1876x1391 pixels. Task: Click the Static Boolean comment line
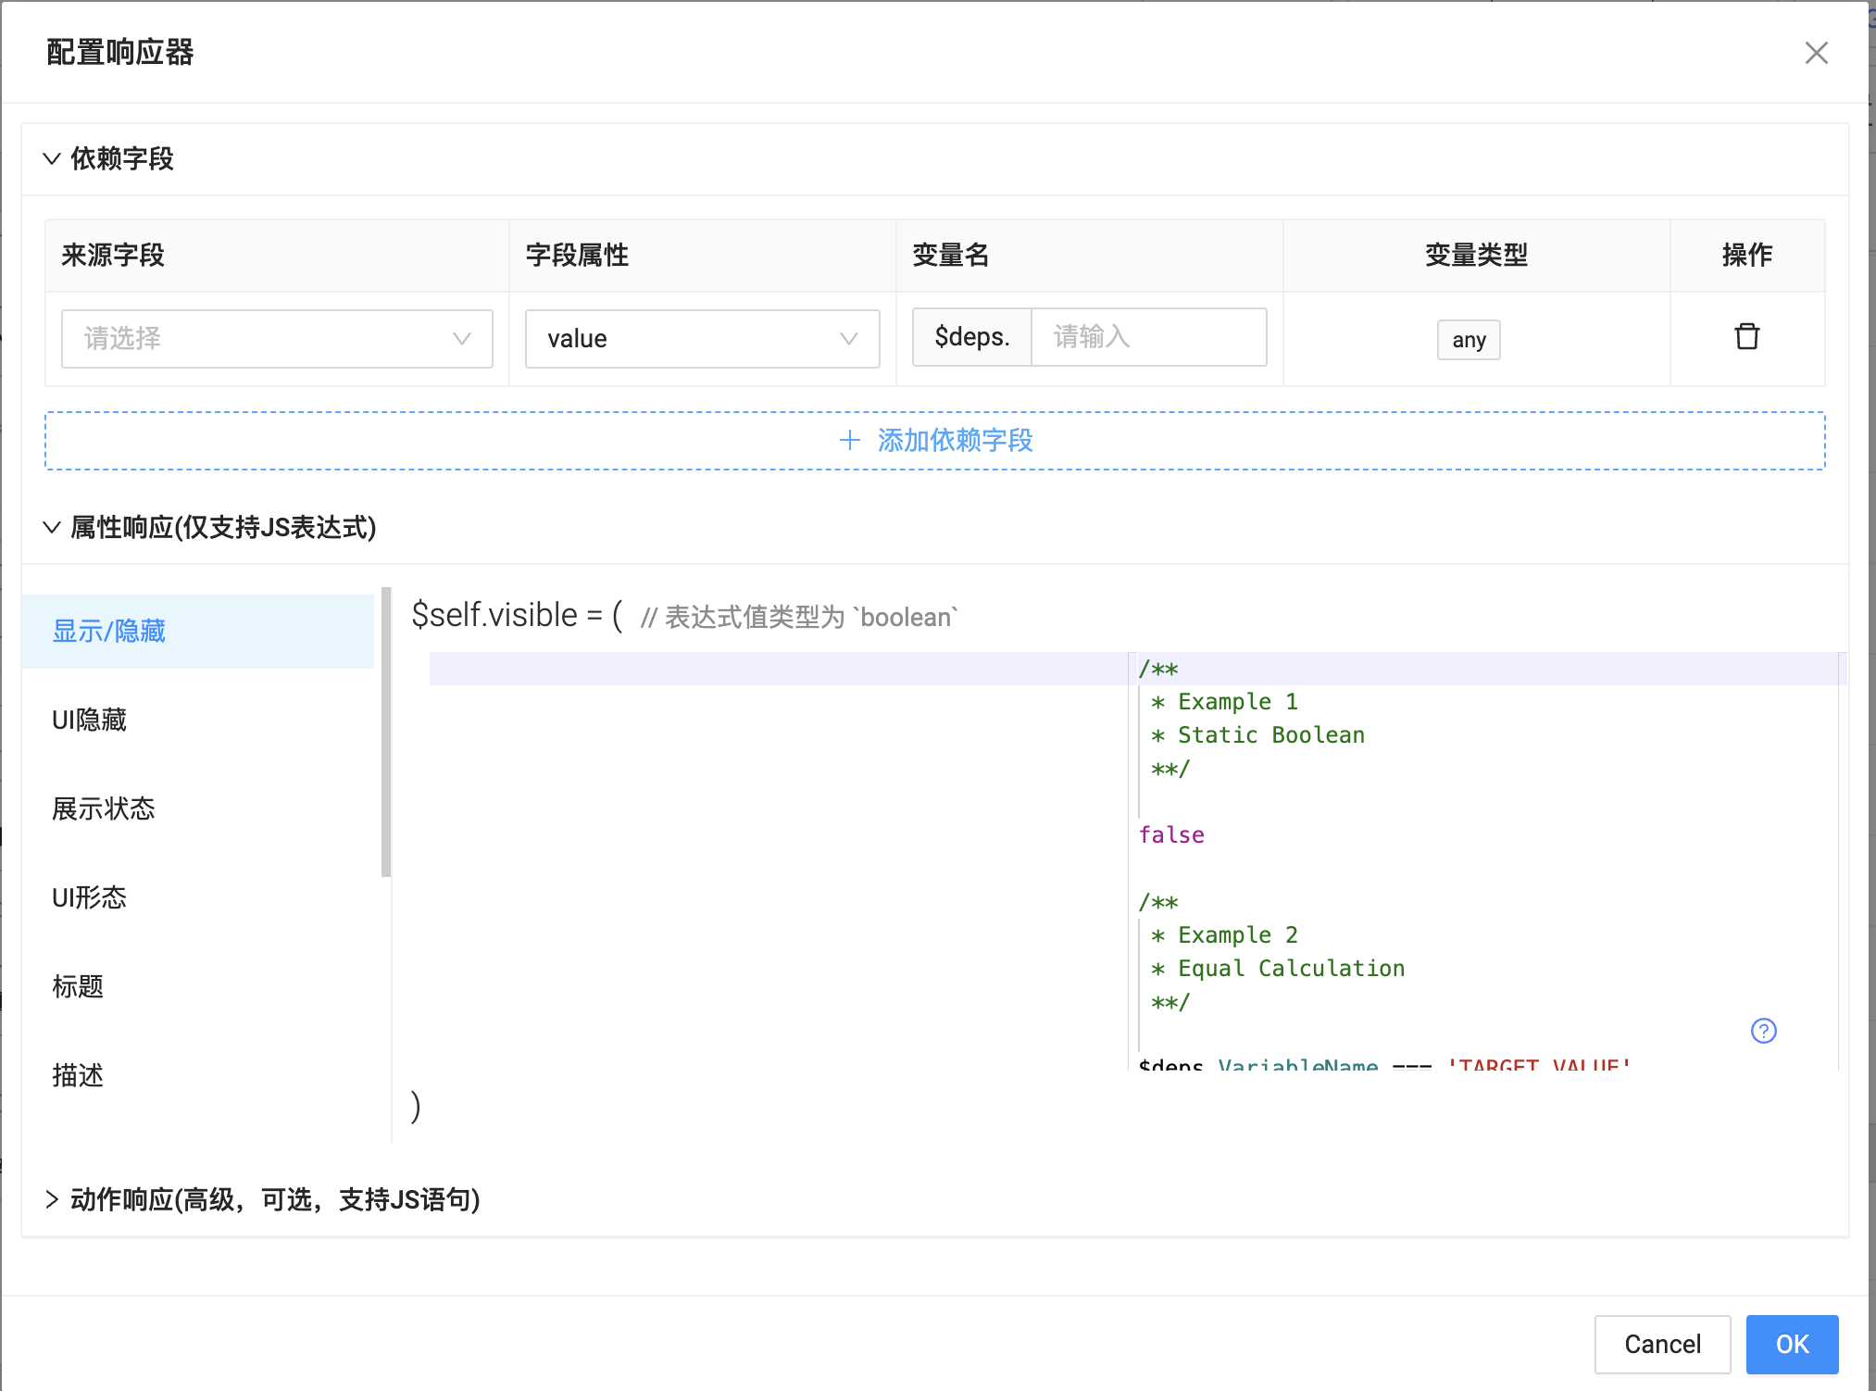(1257, 735)
